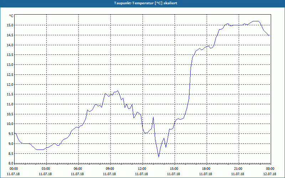This screenshot has height=178, width=285.
Task: Click the title 'Taupunkt-Temperatur [°C] skaliert'
Action: [146, 3]
